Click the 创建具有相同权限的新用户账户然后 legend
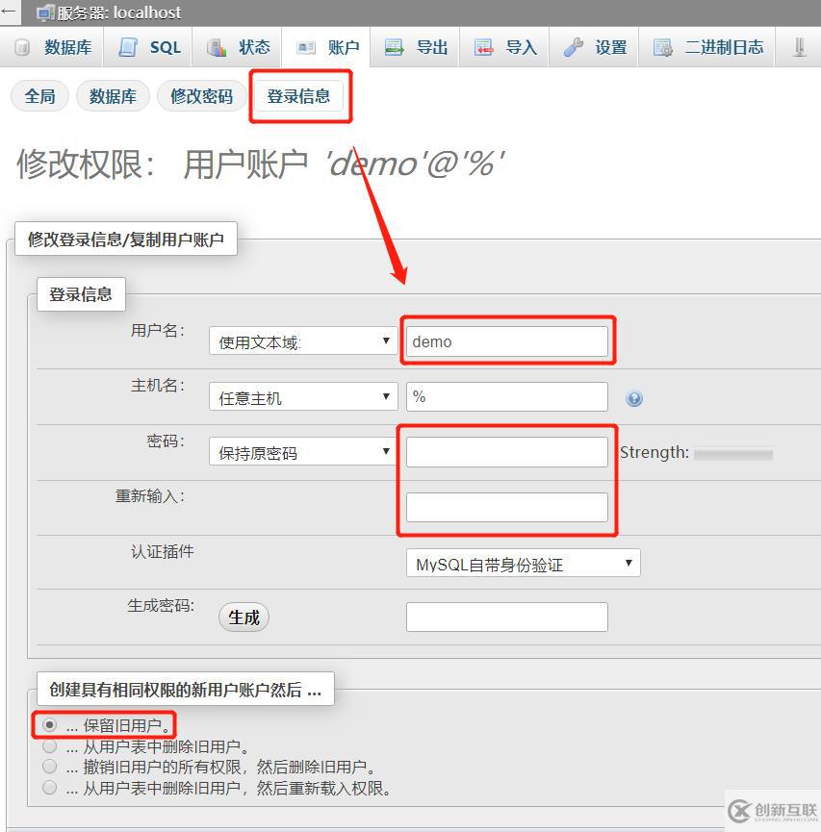The width and height of the screenshot is (821, 832). click(x=186, y=689)
